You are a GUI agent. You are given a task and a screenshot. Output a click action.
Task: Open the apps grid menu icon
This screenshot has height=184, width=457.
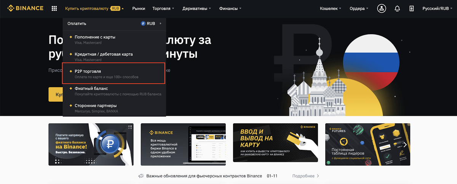(x=54, y=8)
